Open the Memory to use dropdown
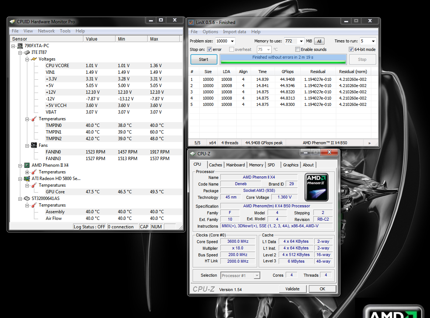Image resolution: width=430 pixels, height=318 pixels. tap(301, 41)
